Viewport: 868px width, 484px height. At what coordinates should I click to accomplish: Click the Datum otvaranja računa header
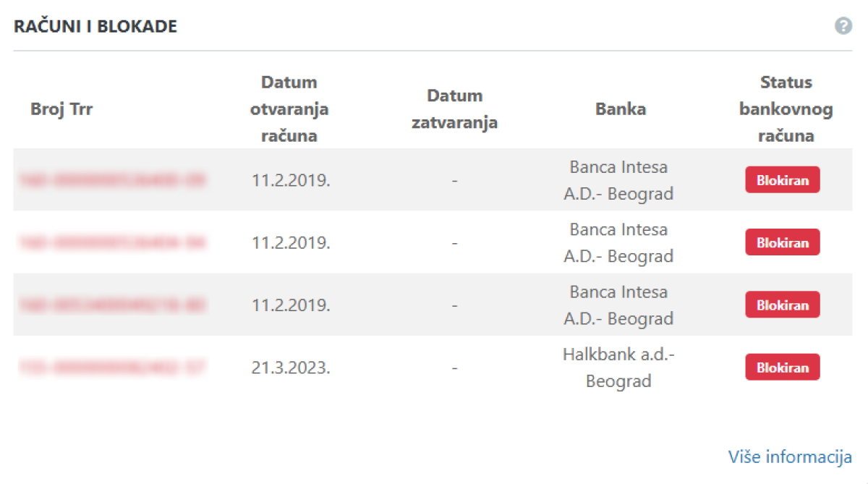(x=289, y=109)
